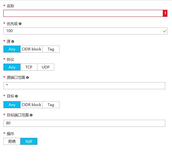The width and height of the screenshot is (172, 165).
Task: Click the info icon beside 目标端口范围
Action: point(31,115)
